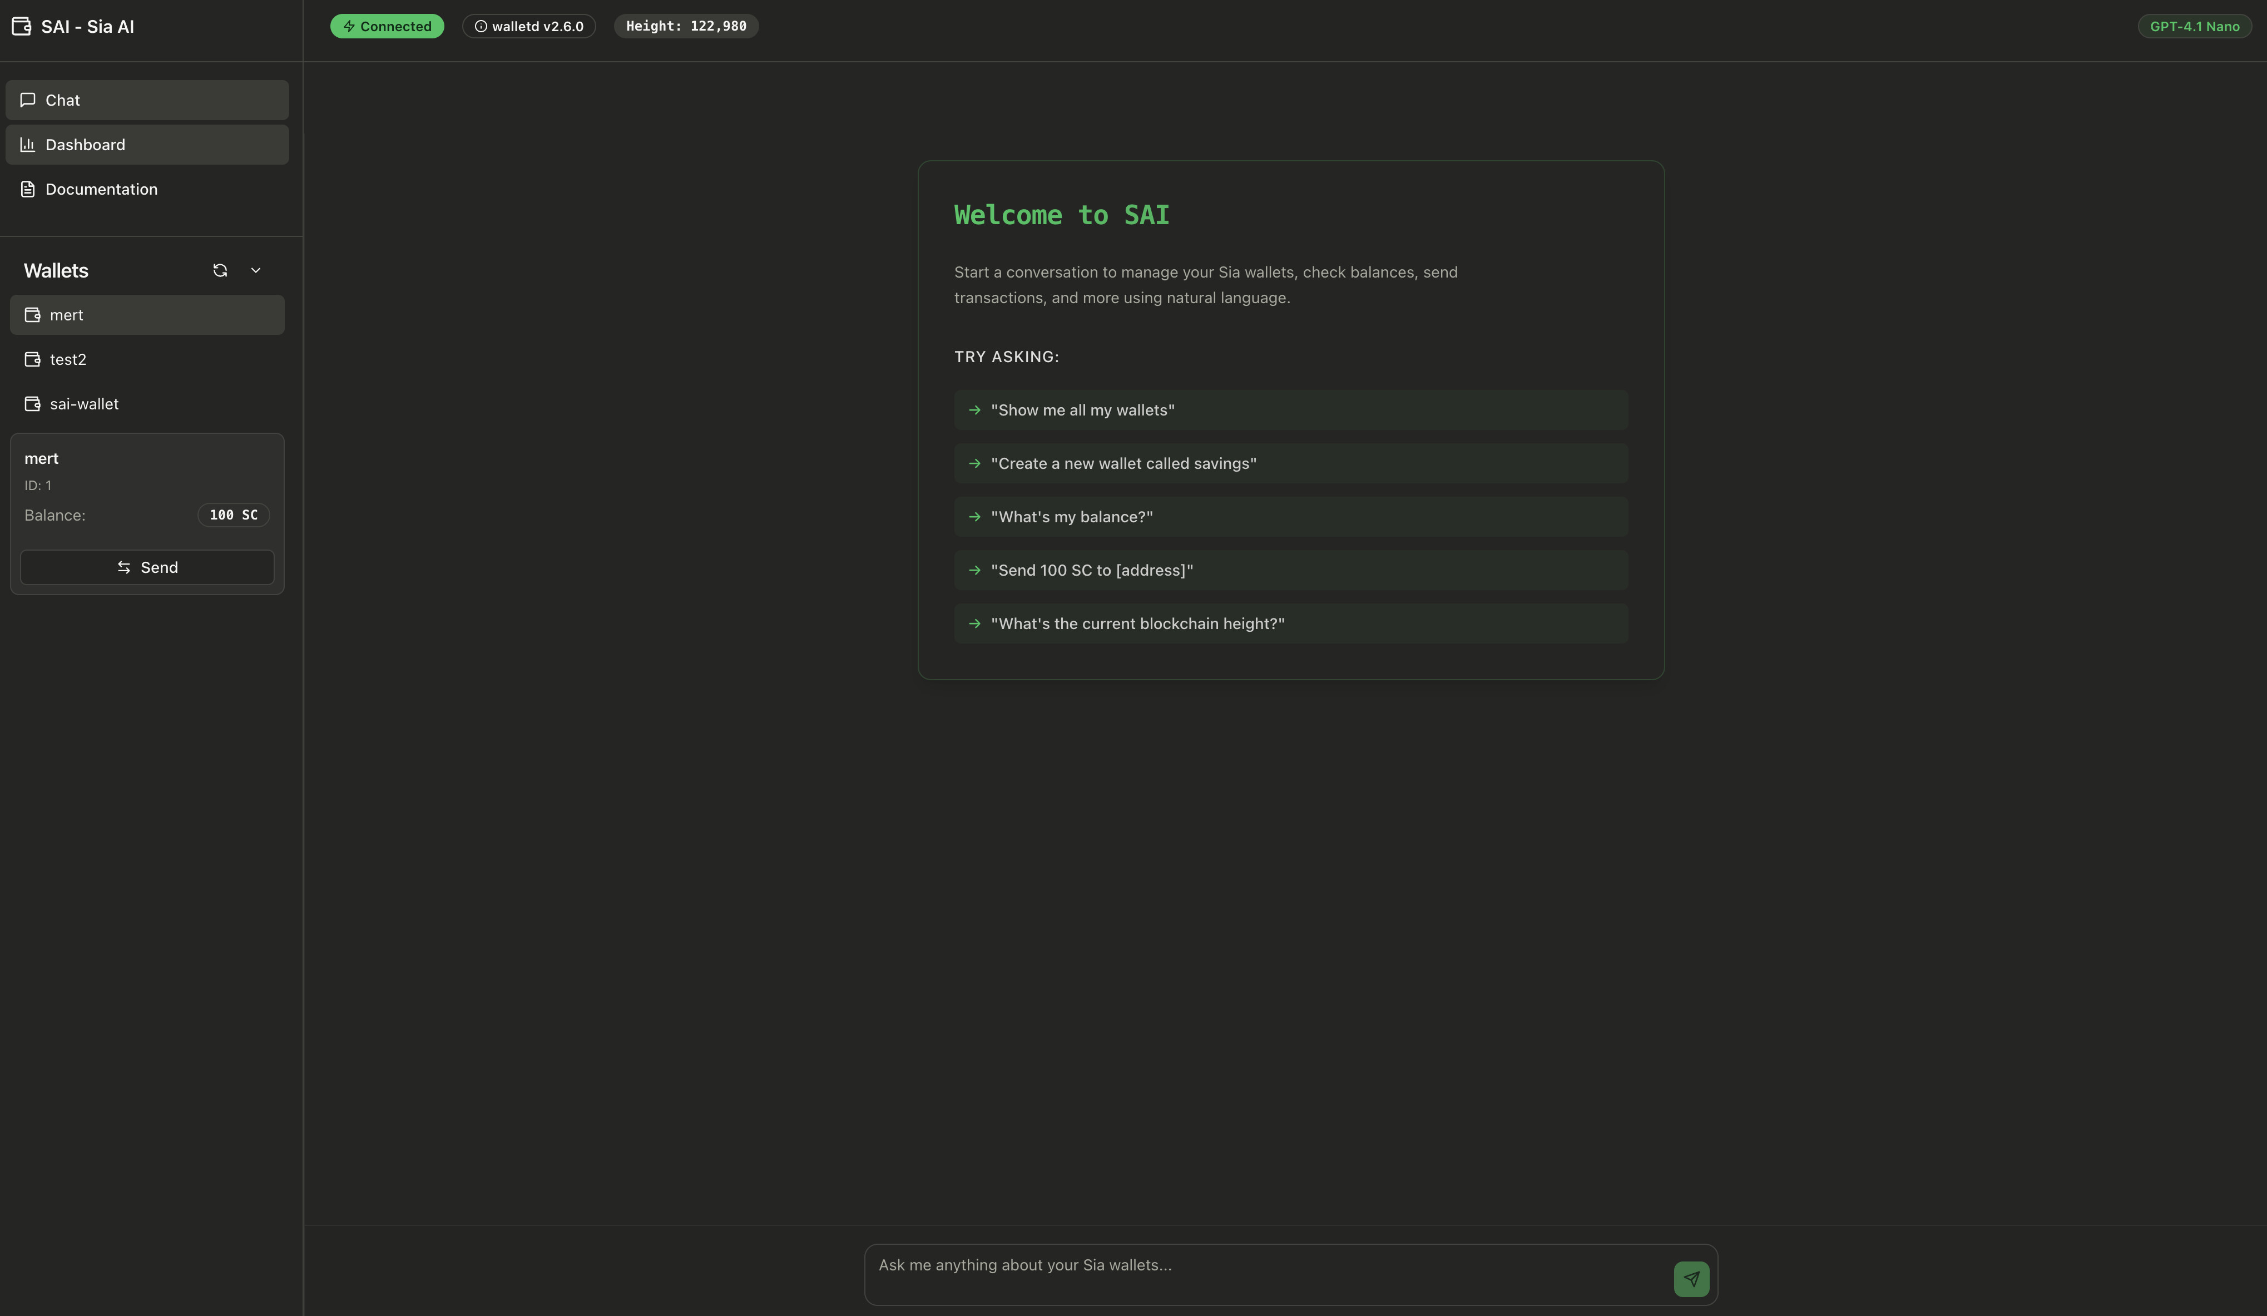Choose "Send 100 SC to [address]" suggestion
Screen dimensions: 2267x1316
1291,570
